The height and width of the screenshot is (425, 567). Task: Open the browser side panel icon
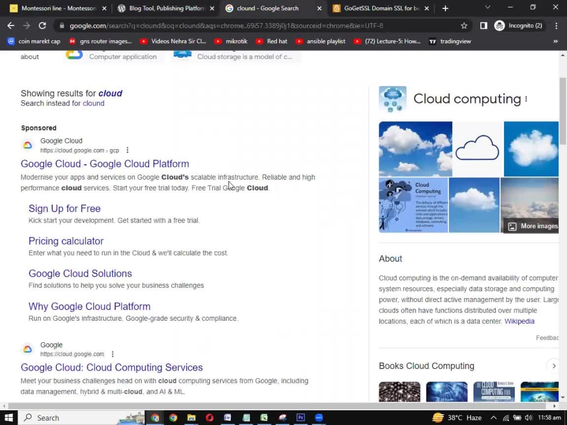484,25
